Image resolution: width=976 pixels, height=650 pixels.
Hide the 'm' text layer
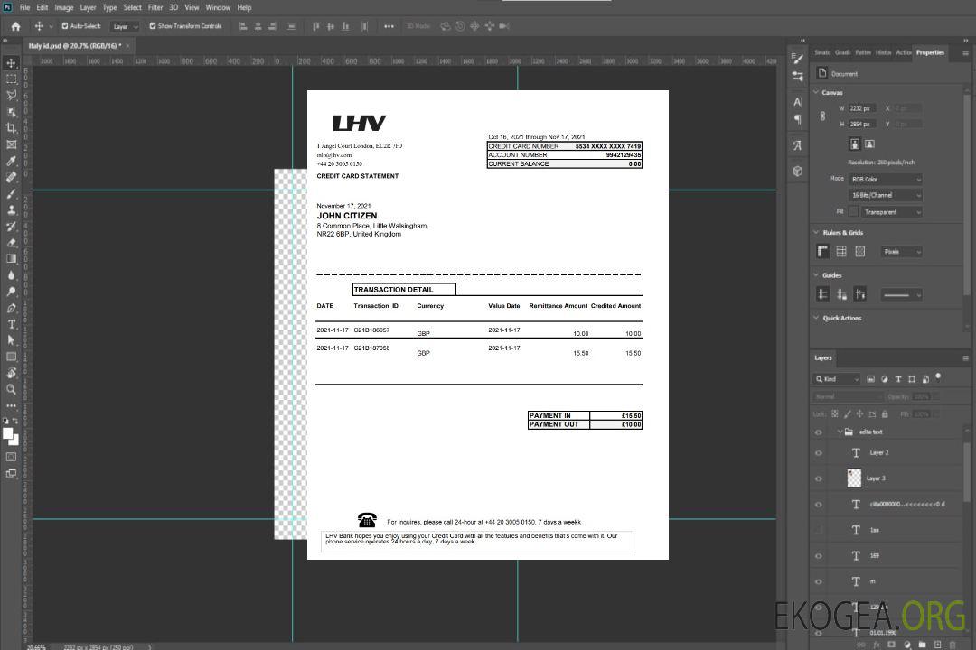(x=819, y=581)
